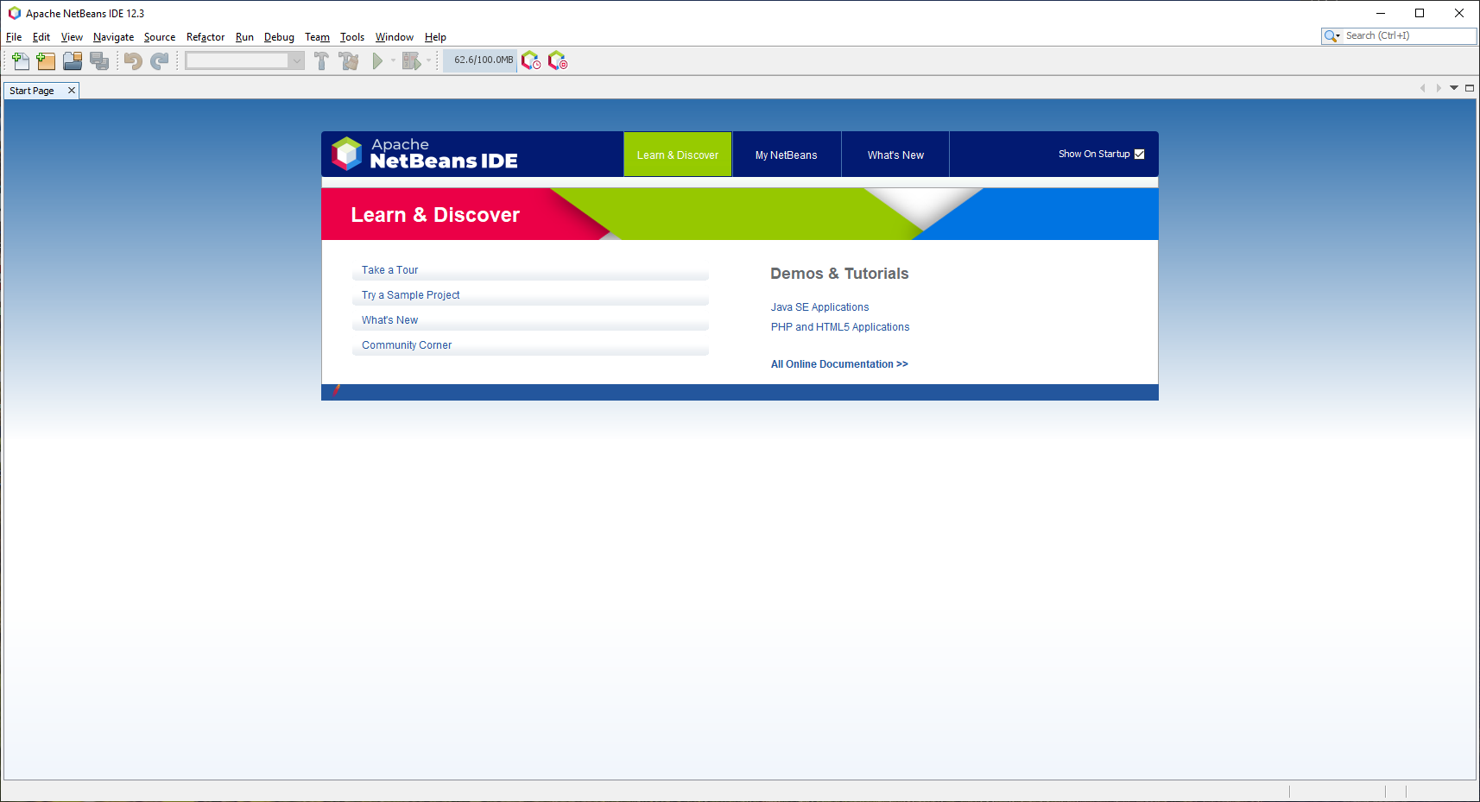Click the Profile Project icon with clock
The image size is (1480, 802).
pyautogui.click(x=531, y=60)
